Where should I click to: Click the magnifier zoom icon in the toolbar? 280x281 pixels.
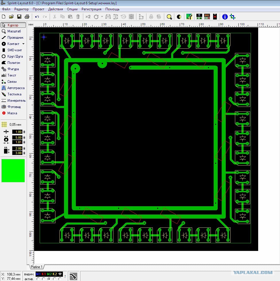click(169, 17)
